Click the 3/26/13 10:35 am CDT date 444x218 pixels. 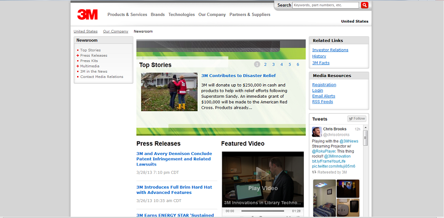[159, 201]
